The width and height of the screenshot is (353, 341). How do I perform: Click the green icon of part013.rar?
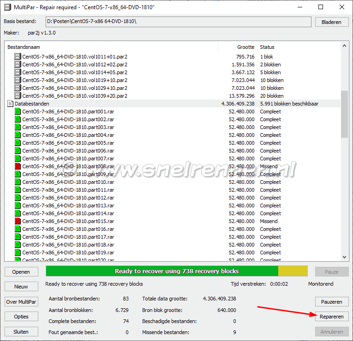18,206
